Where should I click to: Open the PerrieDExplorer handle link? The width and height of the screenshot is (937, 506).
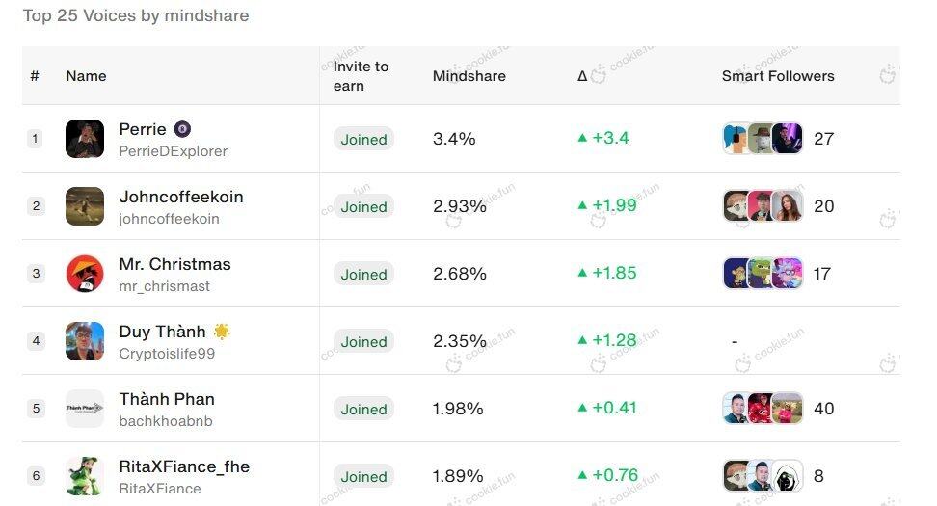click(x=174, y=151)
